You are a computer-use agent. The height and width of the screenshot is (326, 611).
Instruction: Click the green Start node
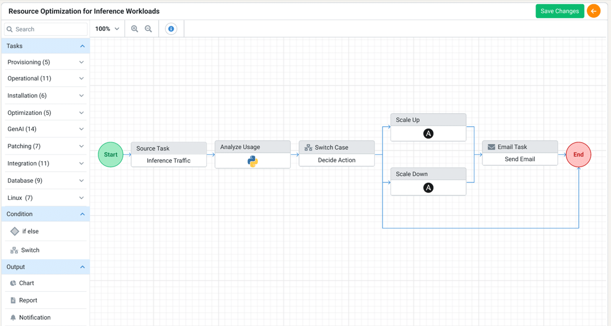(111, 155)
